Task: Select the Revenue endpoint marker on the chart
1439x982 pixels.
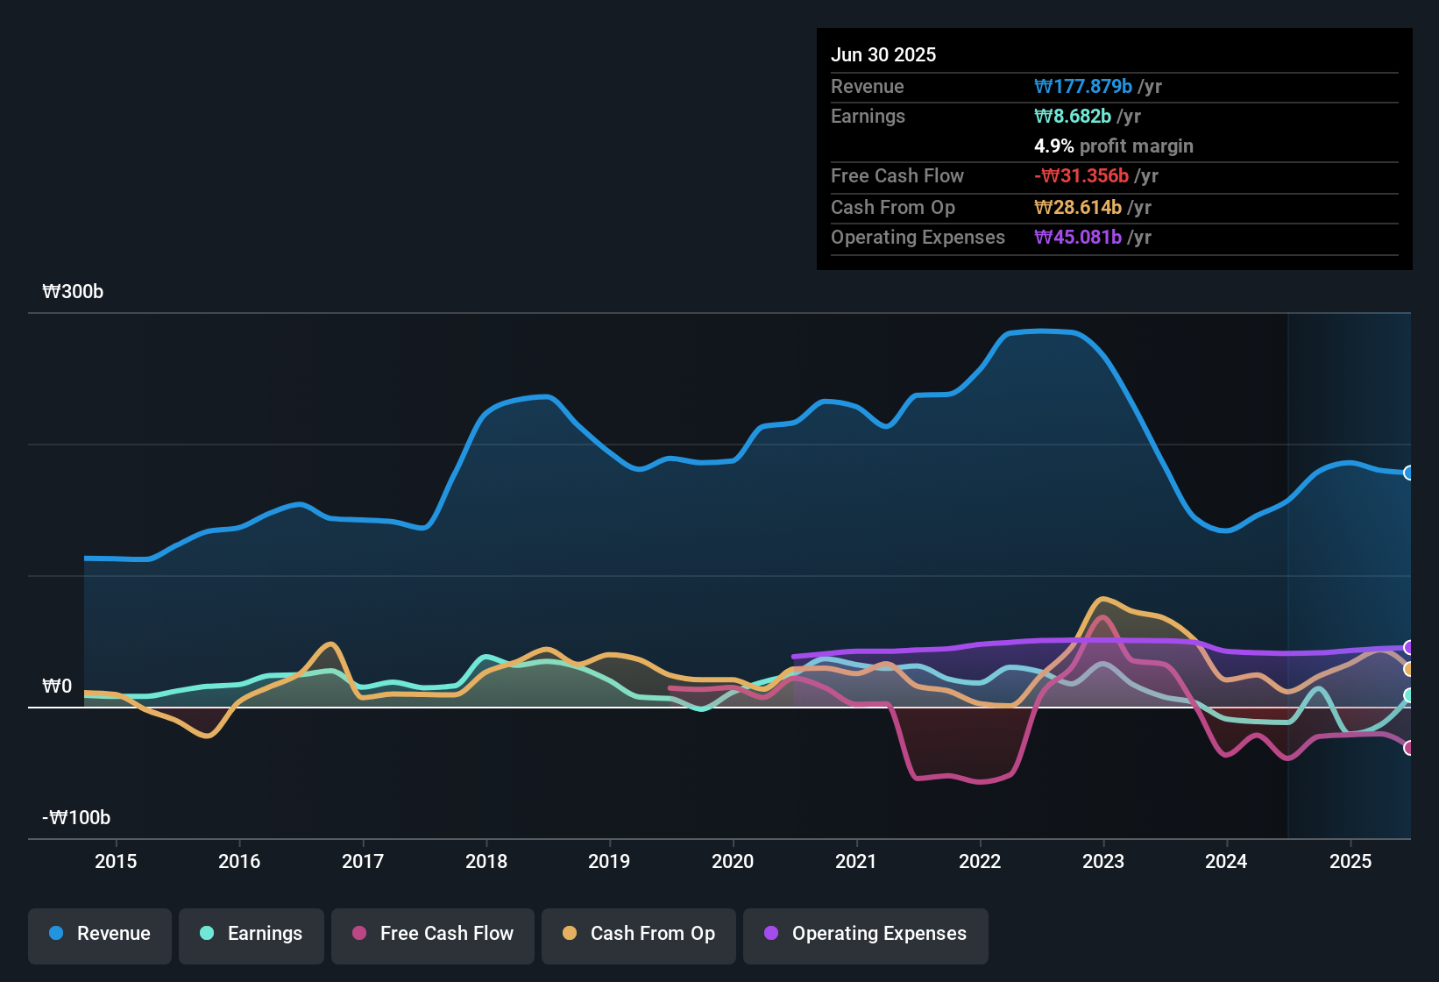Action: 1409,473
